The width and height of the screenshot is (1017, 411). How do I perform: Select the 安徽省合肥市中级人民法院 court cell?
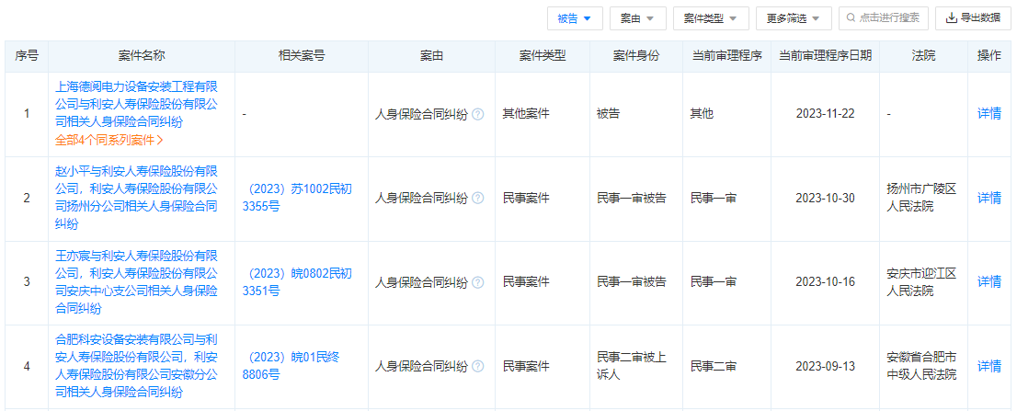923,367
